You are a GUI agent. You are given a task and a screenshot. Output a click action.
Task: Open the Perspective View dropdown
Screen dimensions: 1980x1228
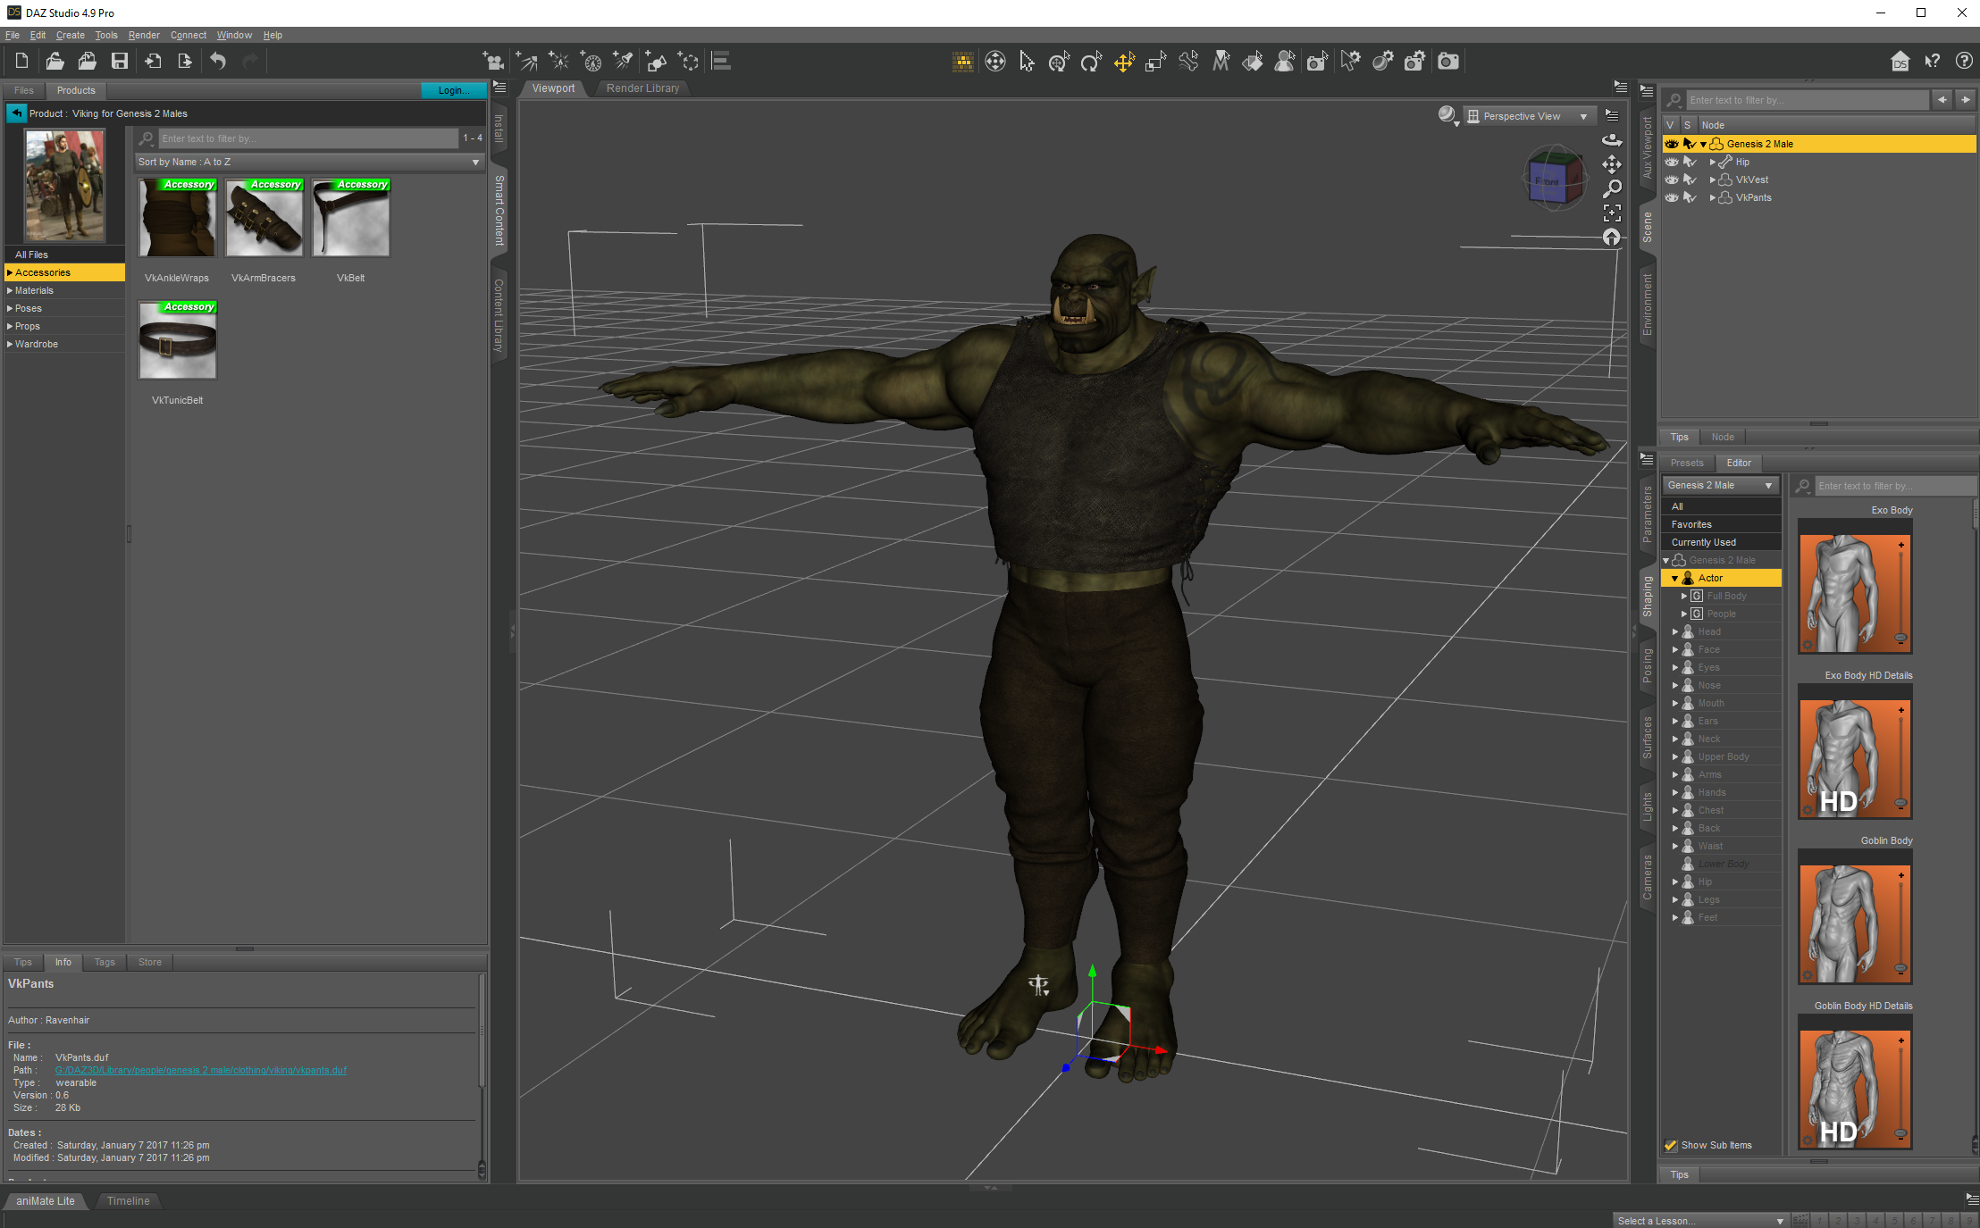[1530, 116]
